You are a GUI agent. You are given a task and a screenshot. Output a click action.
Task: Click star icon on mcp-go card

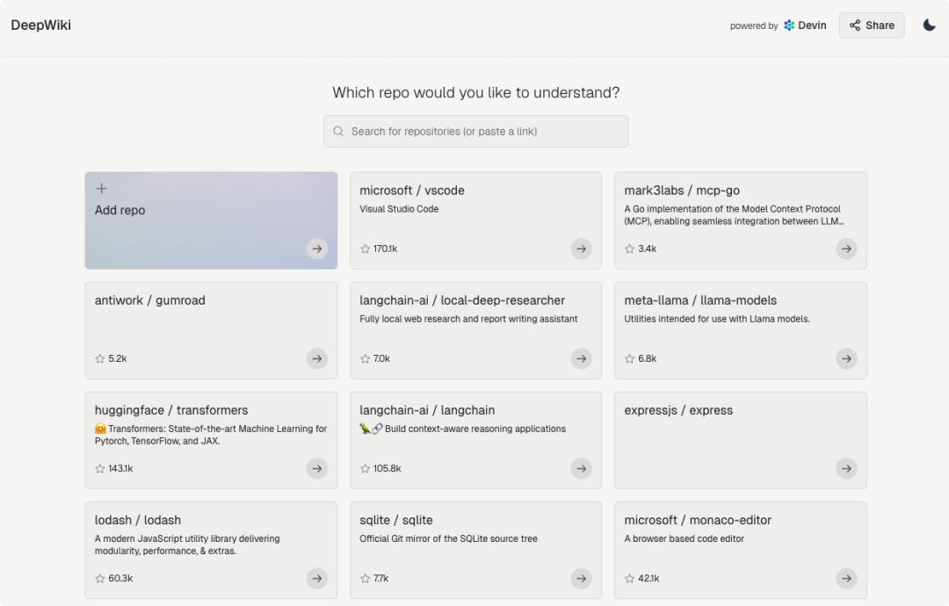pyautogui.click(x=629, y=249)
